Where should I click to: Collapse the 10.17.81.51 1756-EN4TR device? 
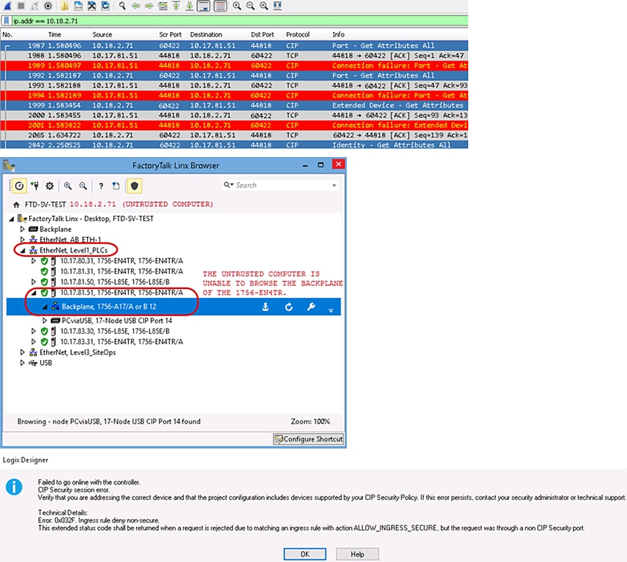pyautogui.click(x=34, y=293)
